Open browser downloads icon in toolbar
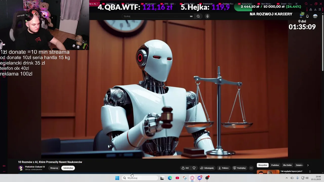Screen dimensions: 324x182 (315, 10)
